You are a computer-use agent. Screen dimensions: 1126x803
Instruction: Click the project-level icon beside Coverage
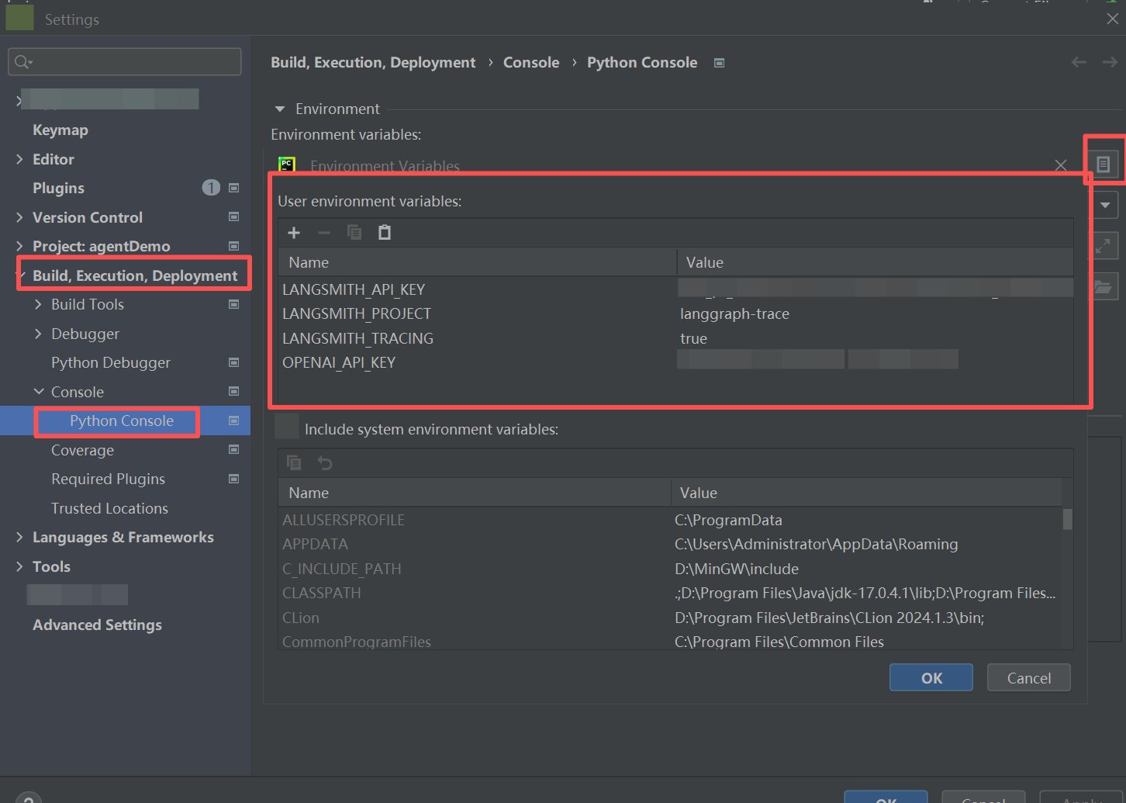point(233,450)
